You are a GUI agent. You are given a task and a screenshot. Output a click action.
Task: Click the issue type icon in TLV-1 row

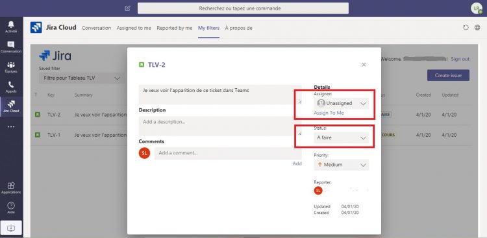[x=38, y=135]
